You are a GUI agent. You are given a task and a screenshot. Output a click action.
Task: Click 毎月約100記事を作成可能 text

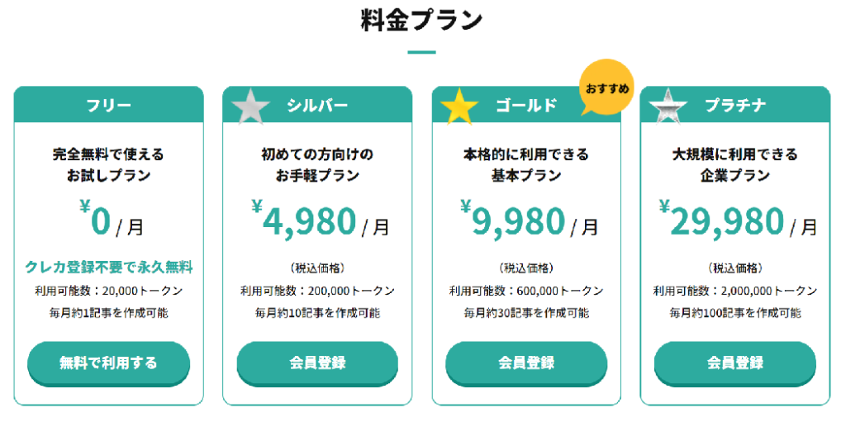[734, 312]
